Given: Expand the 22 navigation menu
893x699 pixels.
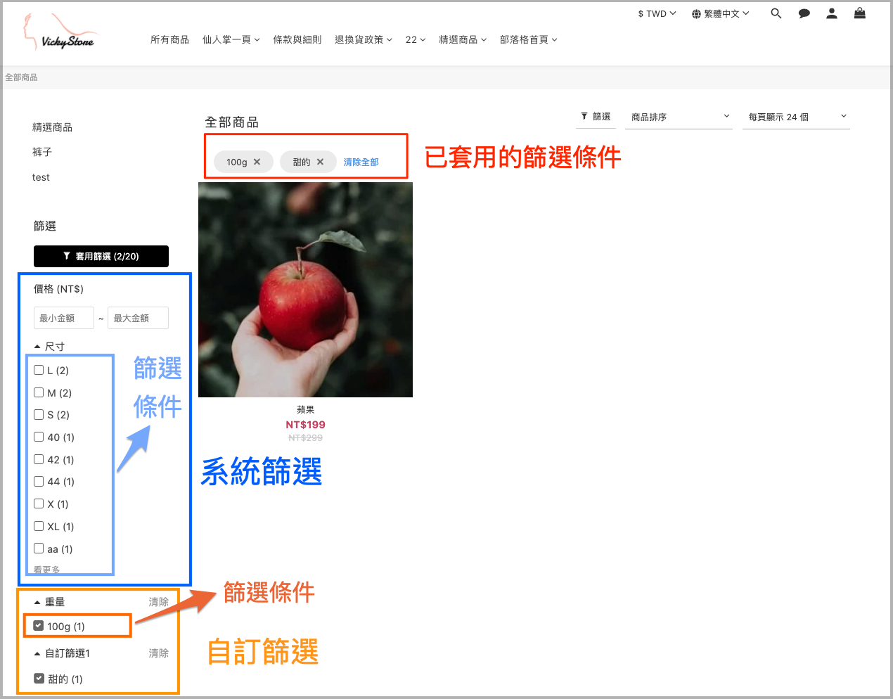Looking at the screenshot, I should pos(416,39).
